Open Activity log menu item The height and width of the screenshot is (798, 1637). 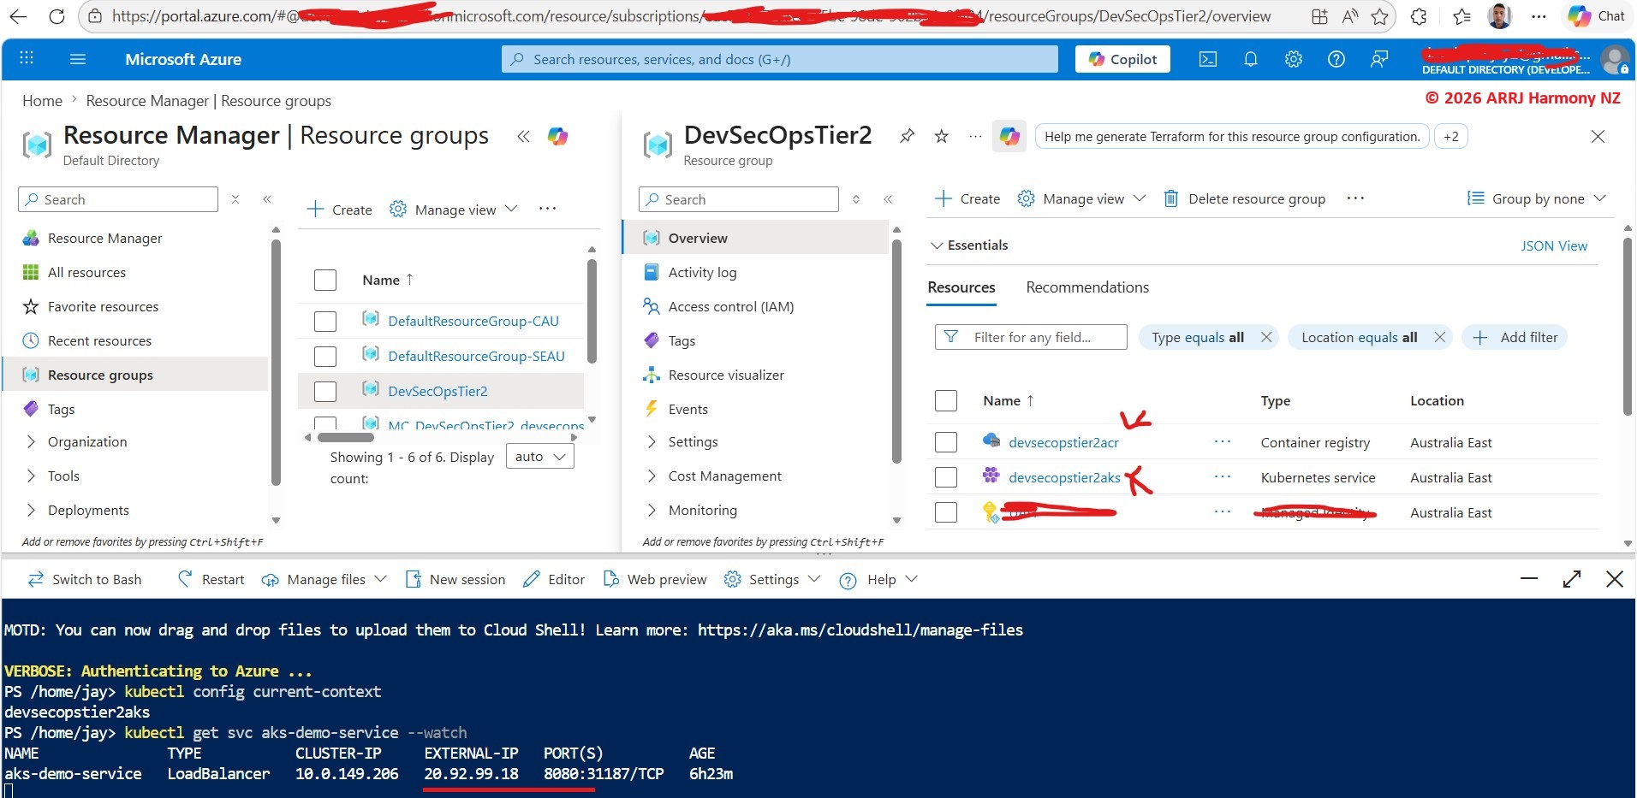tap(702, 272)
